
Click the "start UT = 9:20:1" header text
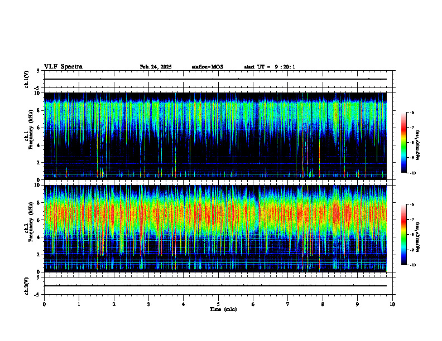click(x=270, y=67)
